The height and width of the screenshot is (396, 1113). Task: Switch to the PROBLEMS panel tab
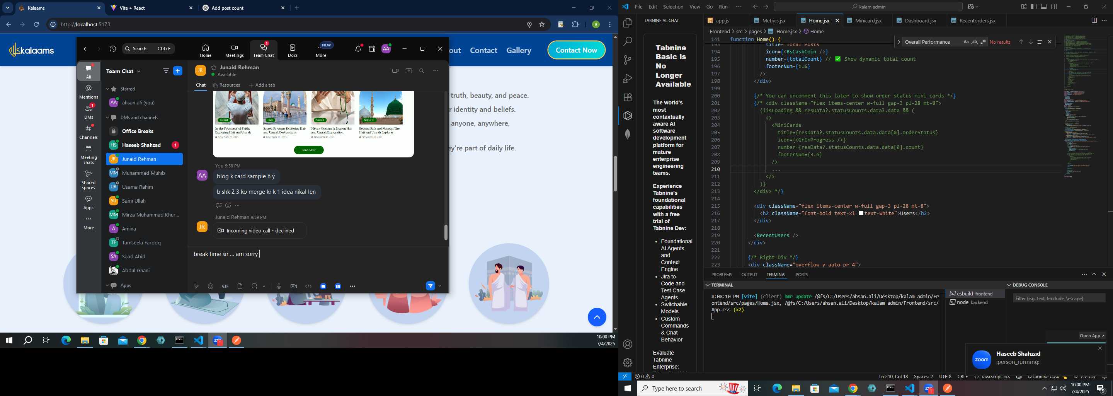(722, 275)
